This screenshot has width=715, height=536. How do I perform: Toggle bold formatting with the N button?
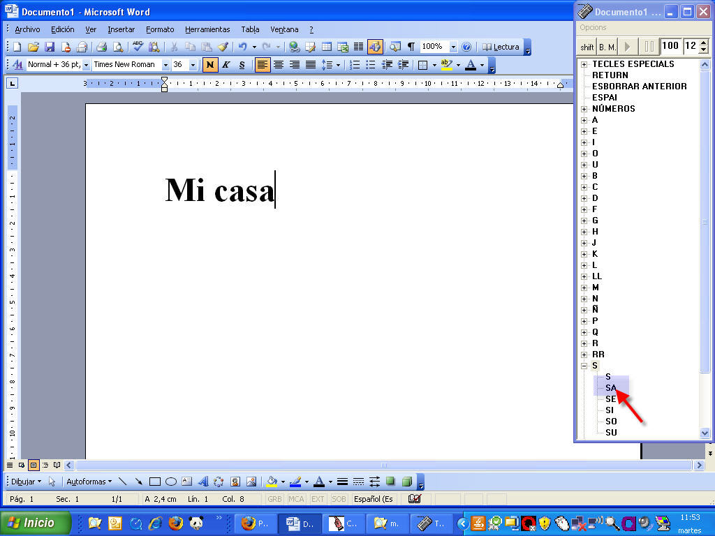(x=209, y=65)
